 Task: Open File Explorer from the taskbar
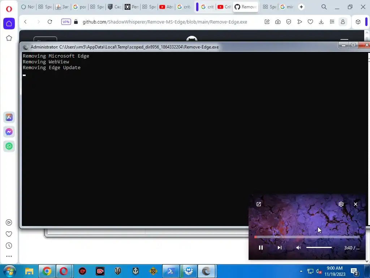(29, 271)
